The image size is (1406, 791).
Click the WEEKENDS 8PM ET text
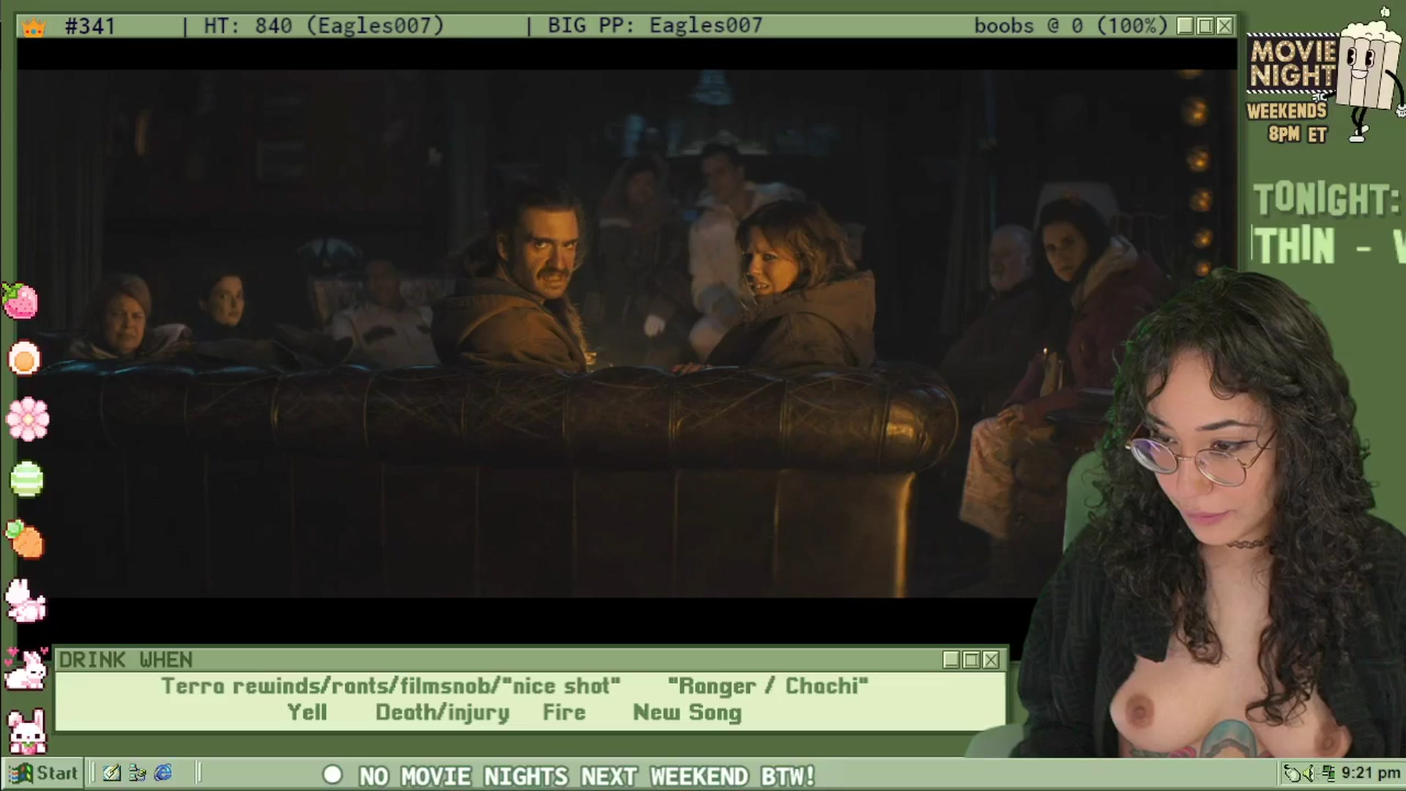tap(1287, 122)
